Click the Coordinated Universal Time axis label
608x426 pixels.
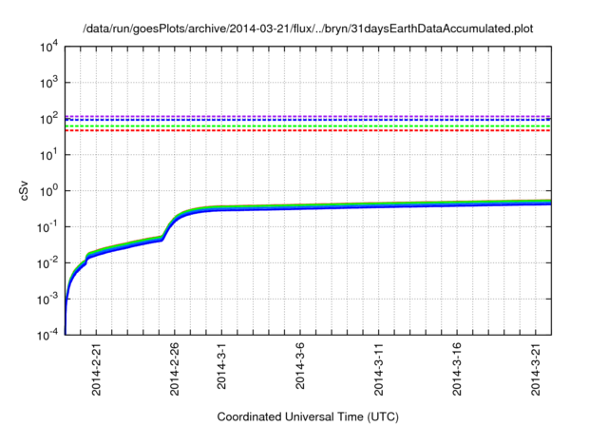tap(308, 417)
